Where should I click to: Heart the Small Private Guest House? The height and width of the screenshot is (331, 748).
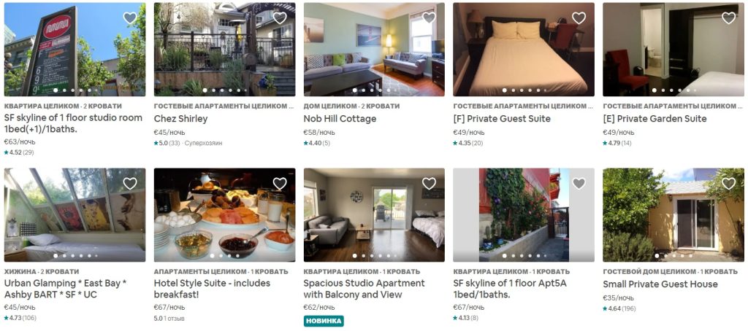point(728,183)
